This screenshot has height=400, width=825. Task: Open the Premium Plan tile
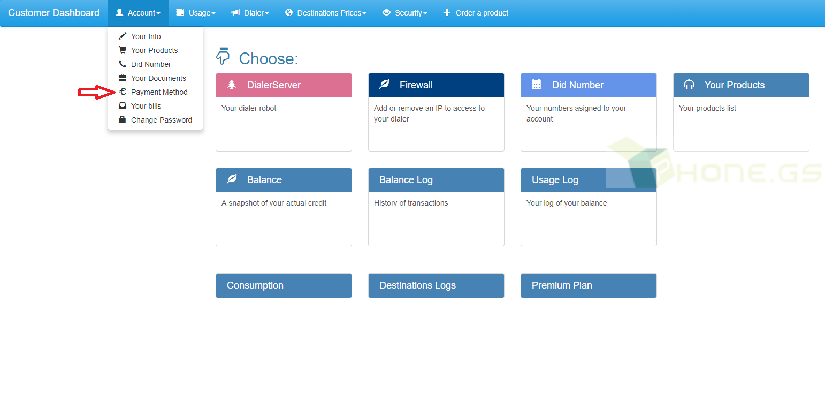click(x=589, y=285)
